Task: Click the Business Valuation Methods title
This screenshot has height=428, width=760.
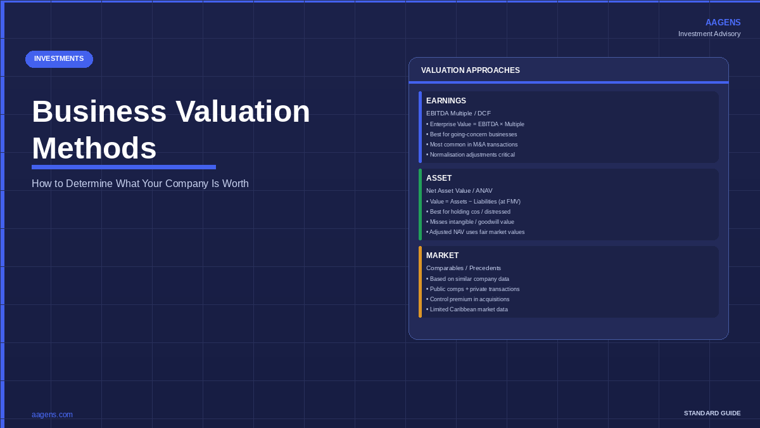Action: (171, 129)
